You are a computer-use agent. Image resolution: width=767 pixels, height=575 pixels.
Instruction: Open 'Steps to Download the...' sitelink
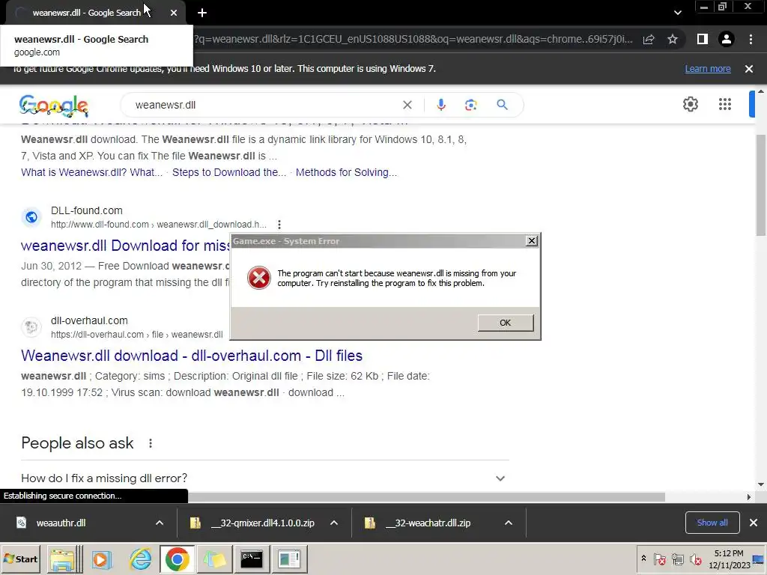[229, 172]
